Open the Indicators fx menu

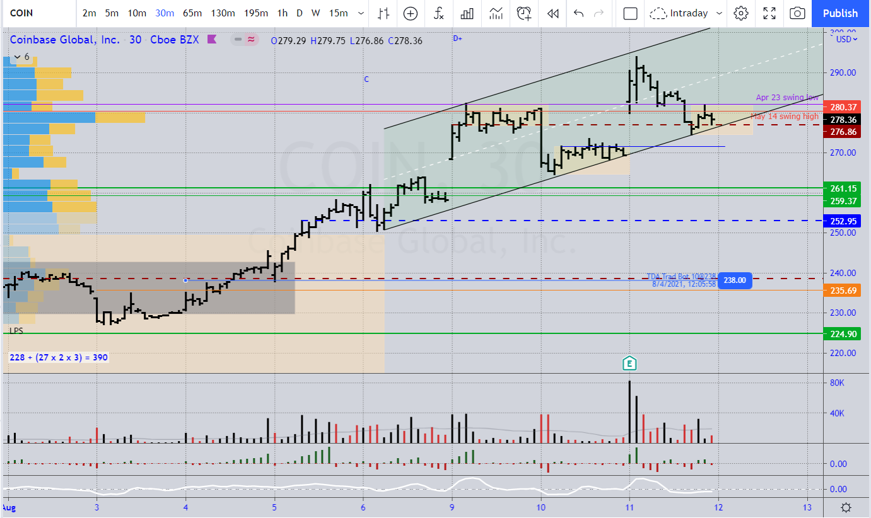(439, 13)
